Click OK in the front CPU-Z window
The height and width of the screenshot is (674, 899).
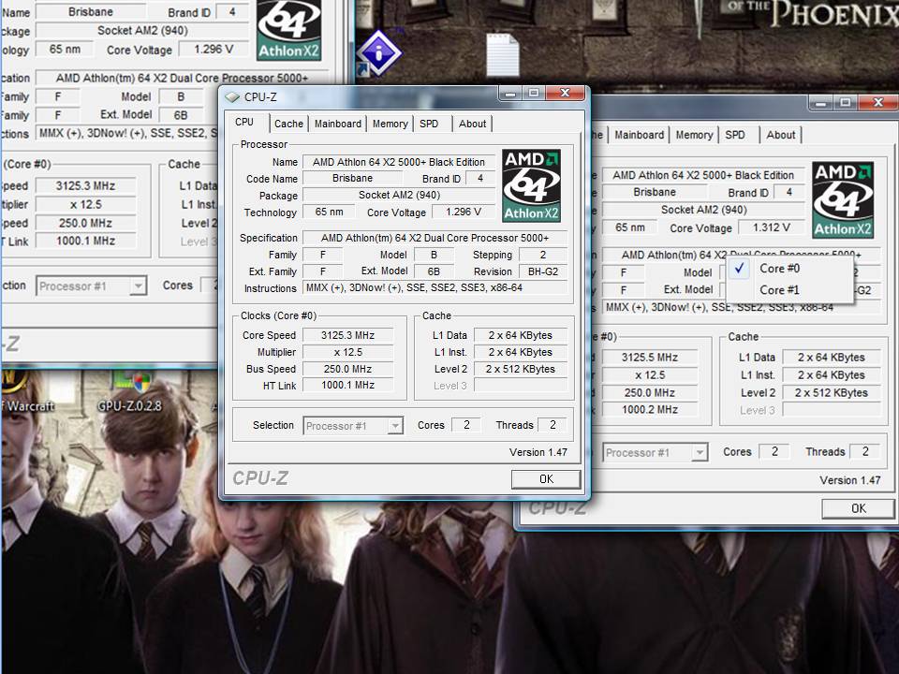point(546,479)
